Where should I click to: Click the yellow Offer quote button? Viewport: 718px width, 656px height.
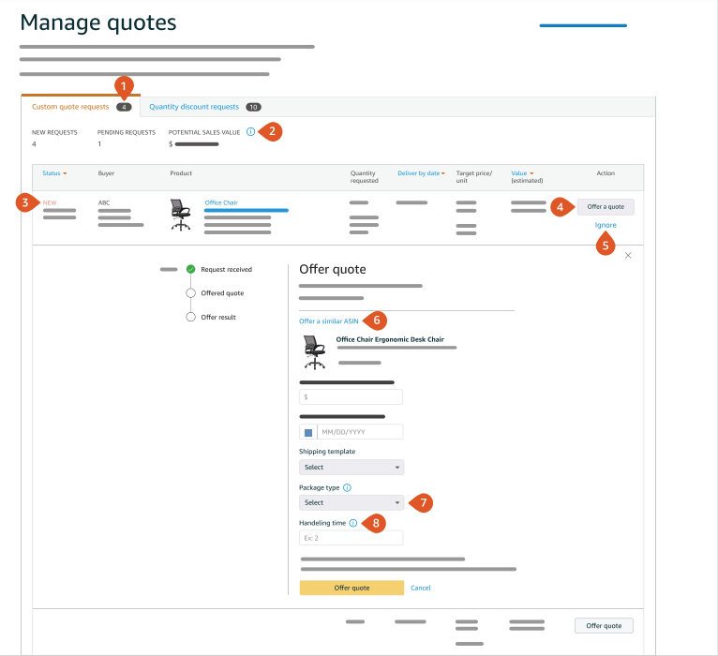[352, 588]
